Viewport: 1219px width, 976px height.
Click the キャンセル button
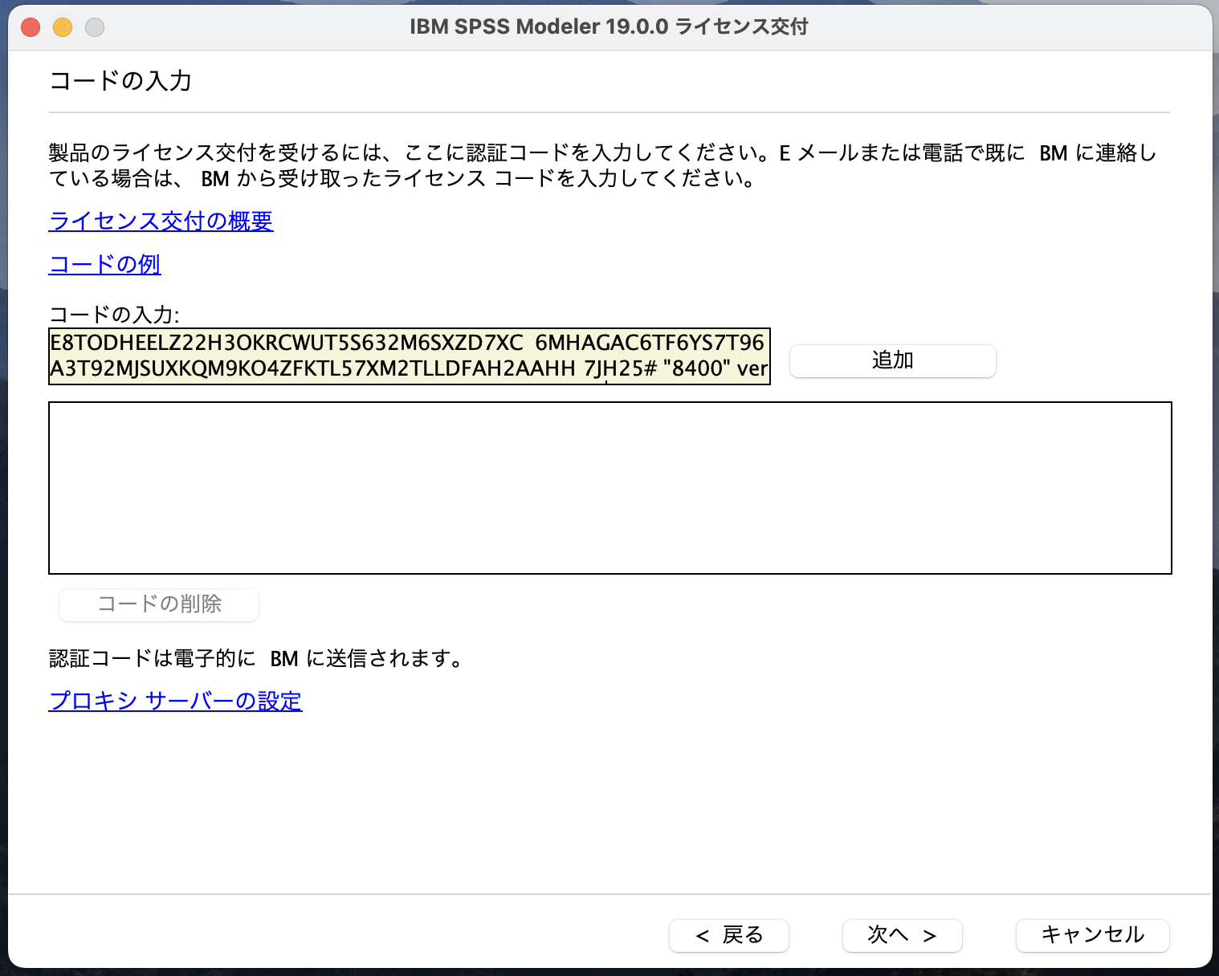pyautogui.click(x=1093, y=935)
